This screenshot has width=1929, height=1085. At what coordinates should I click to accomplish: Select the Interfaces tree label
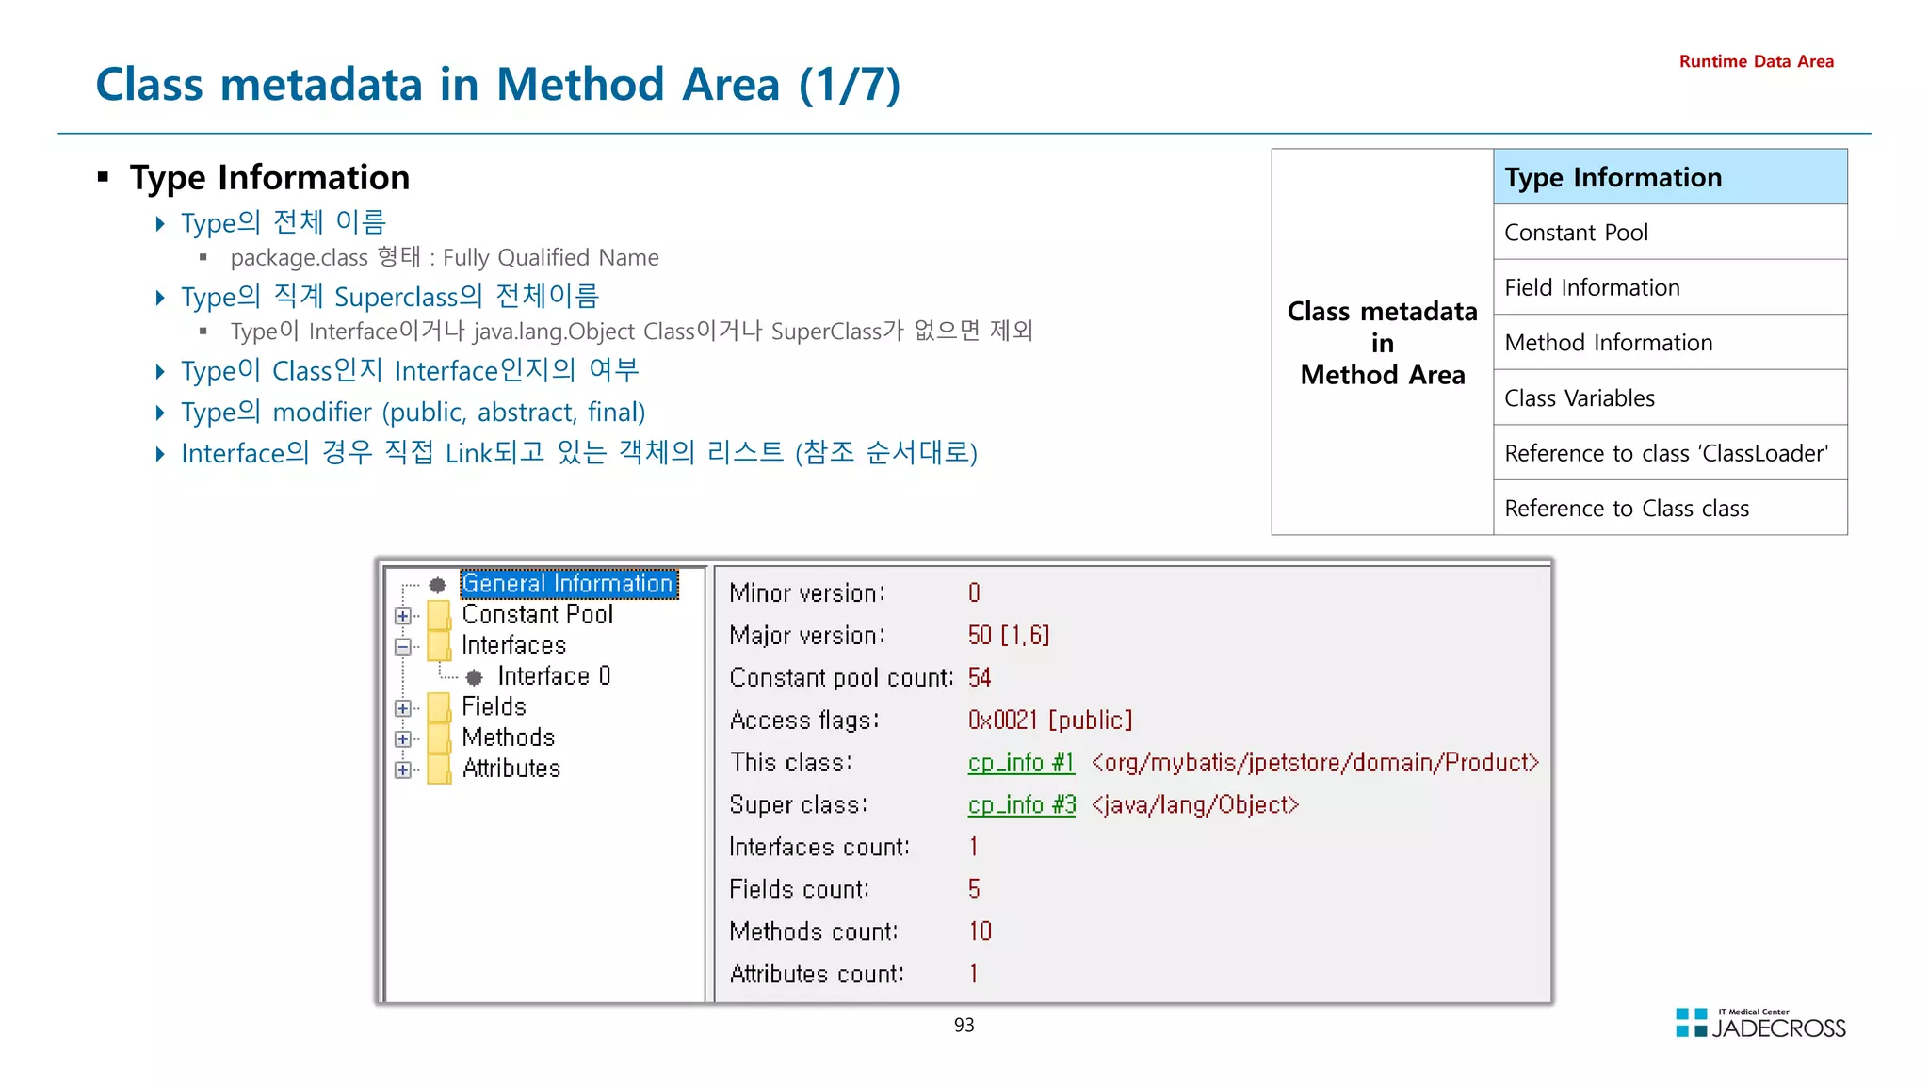[x=513, y=646]
